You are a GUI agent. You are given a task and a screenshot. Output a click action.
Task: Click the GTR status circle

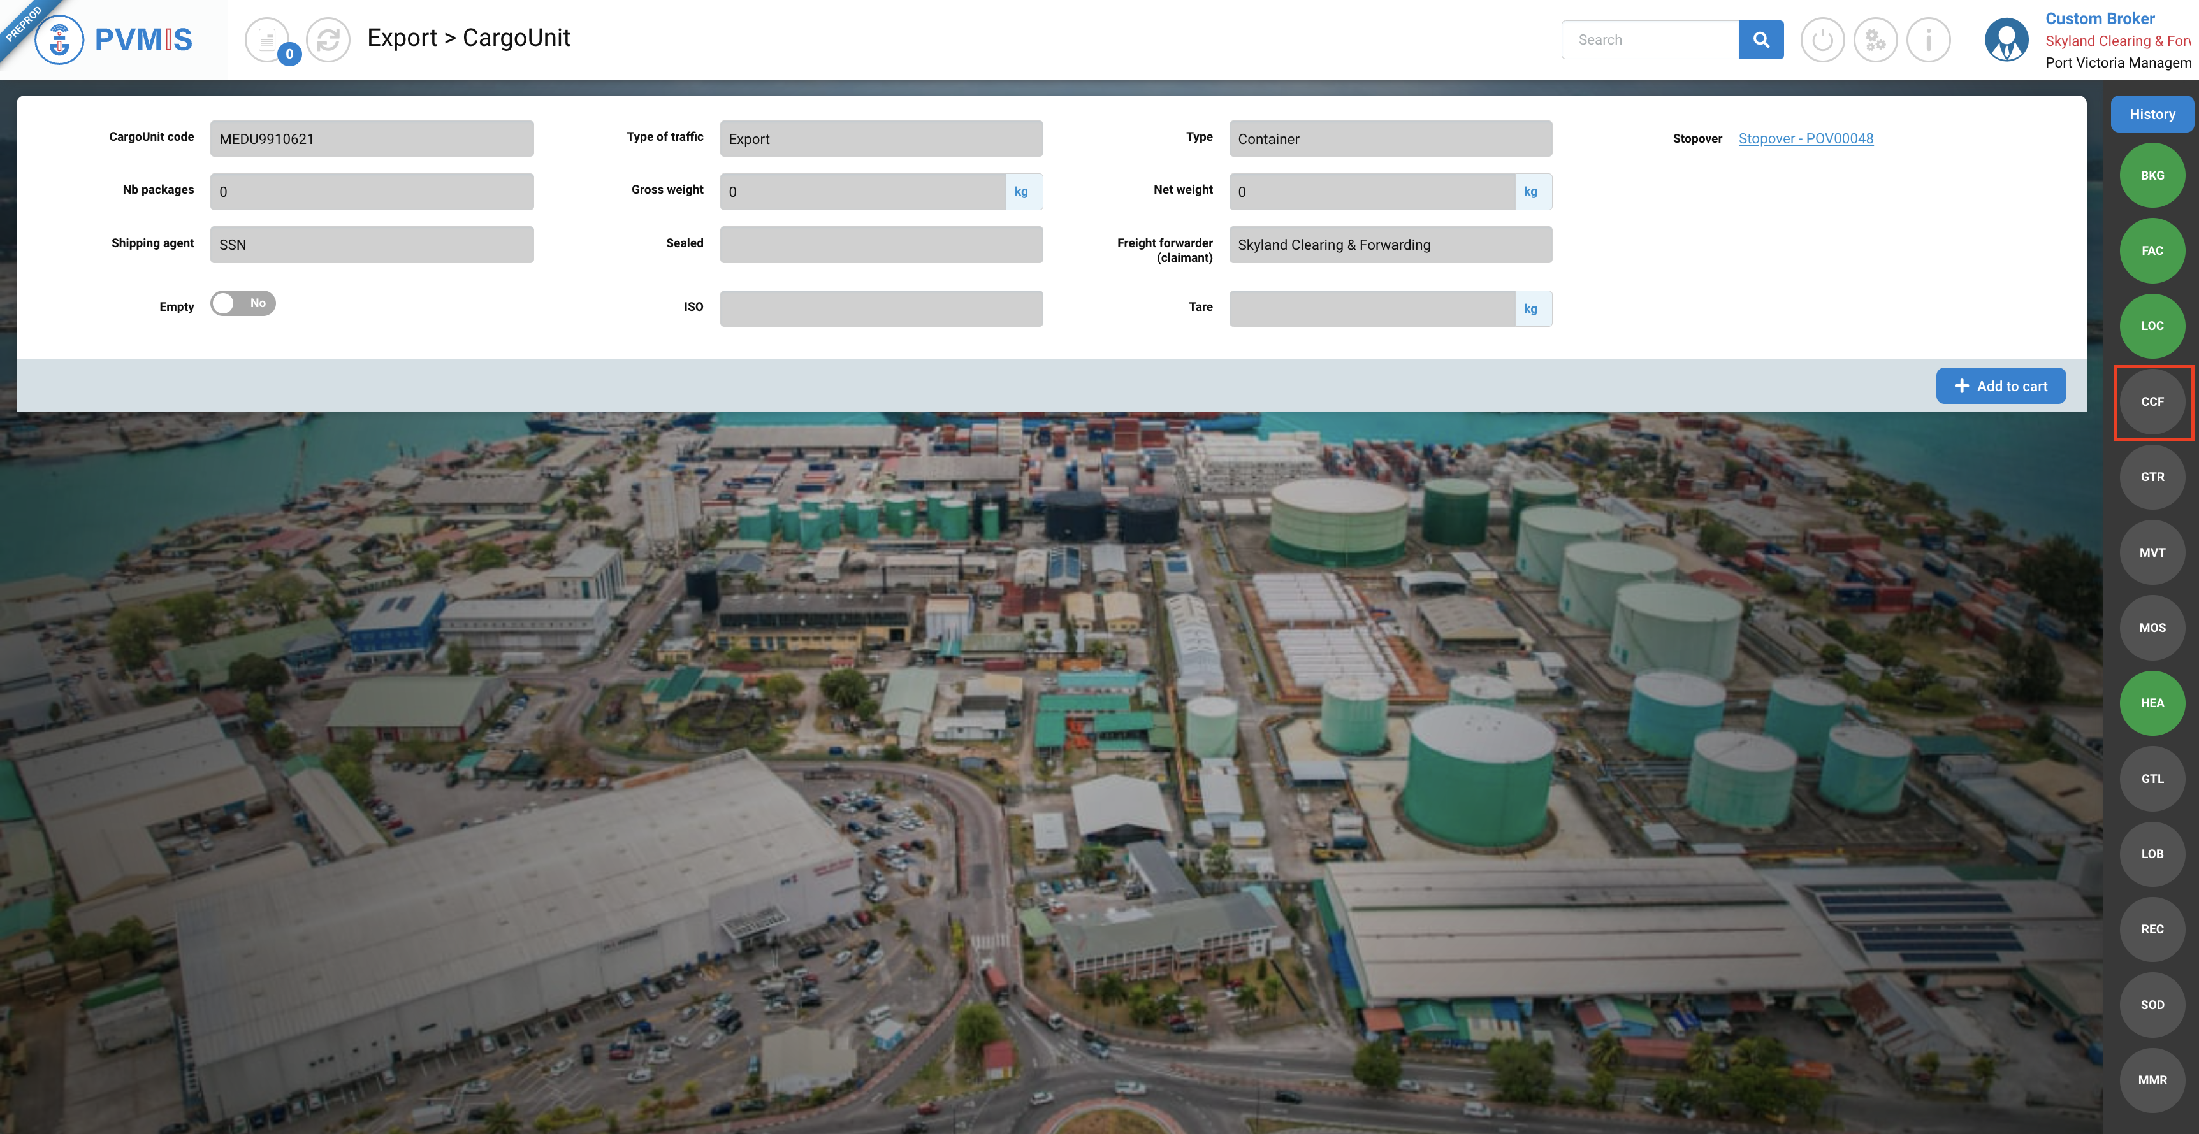(2151, 477)
